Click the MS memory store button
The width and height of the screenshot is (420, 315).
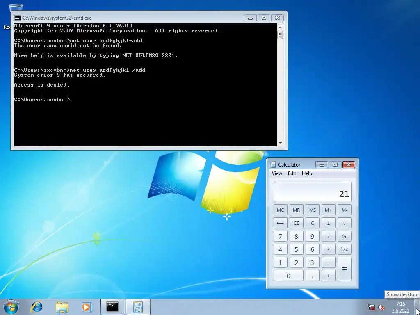312,210
